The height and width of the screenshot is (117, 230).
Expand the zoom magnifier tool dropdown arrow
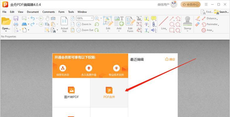pyautogui.click(x=101, y=18)
